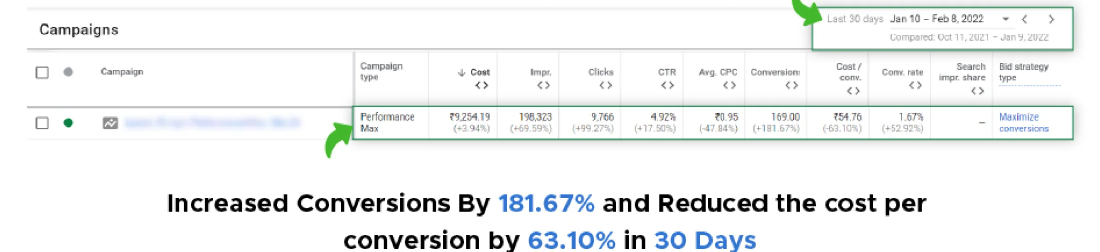Viewport: 1100px width, 252px height.
Task: Open the Maximize conversions bid strategy link
Action: (x=1024, y=123)
